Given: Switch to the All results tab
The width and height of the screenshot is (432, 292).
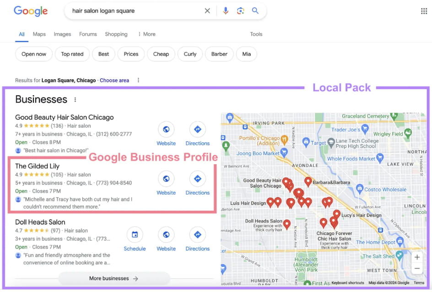Looking at the screenshot, I should tap(22, 34).
